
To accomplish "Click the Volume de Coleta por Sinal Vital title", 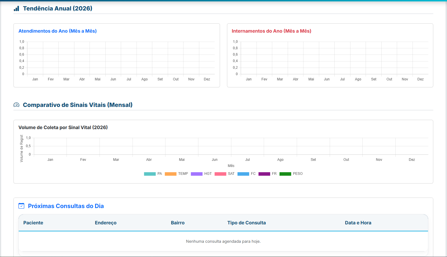I will click(63, 128).
